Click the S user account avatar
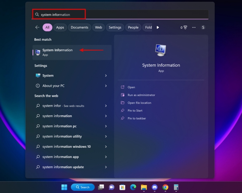This screenshot has height=193, width=242. 203,28
